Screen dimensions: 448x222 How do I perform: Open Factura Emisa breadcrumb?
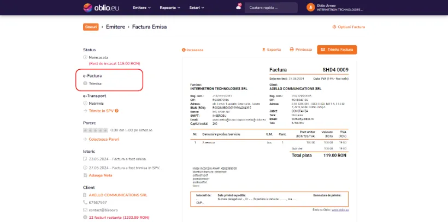point(149,27)
